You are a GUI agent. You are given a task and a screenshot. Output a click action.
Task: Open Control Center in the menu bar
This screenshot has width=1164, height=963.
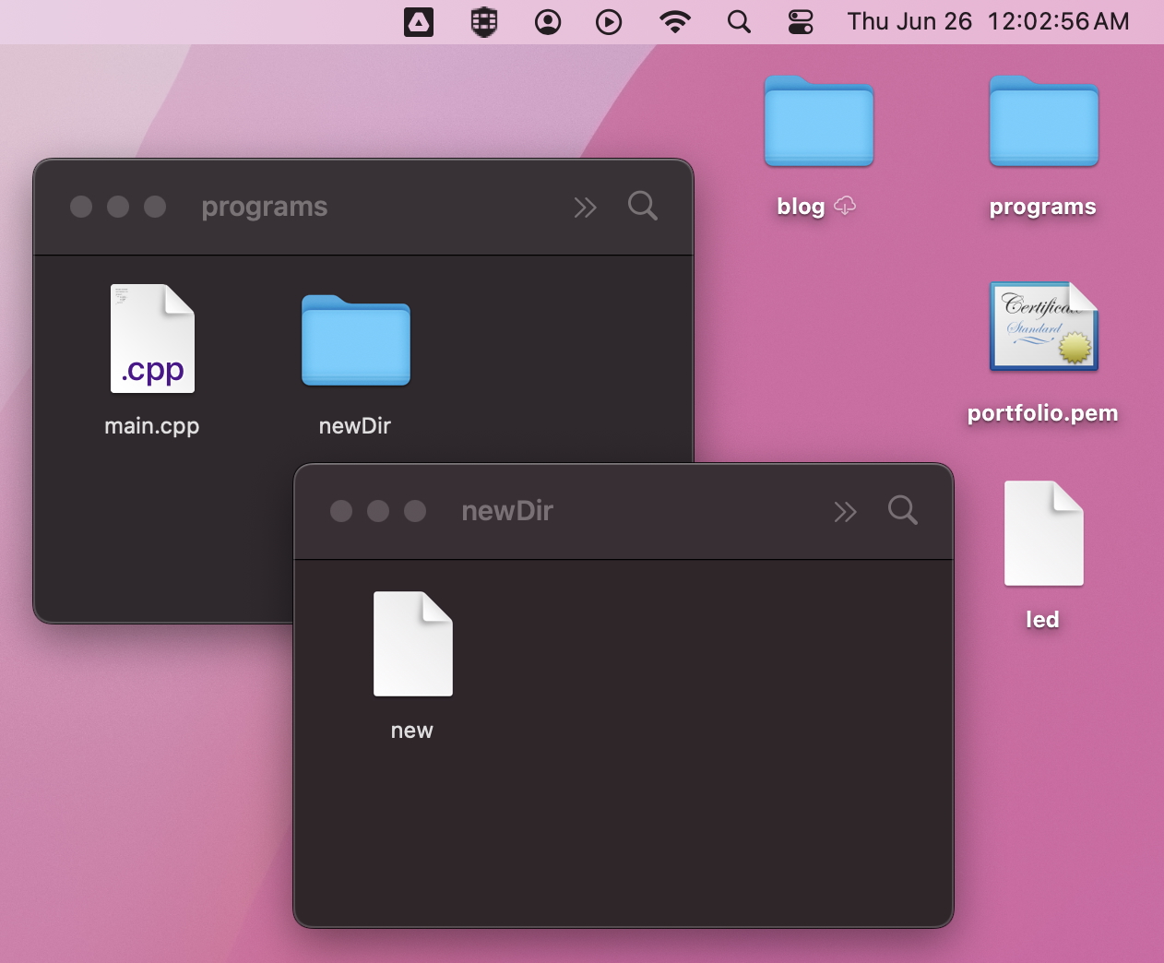point(801,21)
